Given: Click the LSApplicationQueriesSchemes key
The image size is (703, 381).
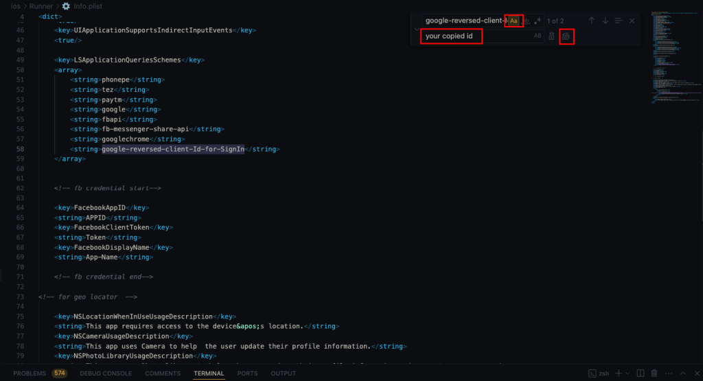Looking at the screenshot, I should pos(127,60).
